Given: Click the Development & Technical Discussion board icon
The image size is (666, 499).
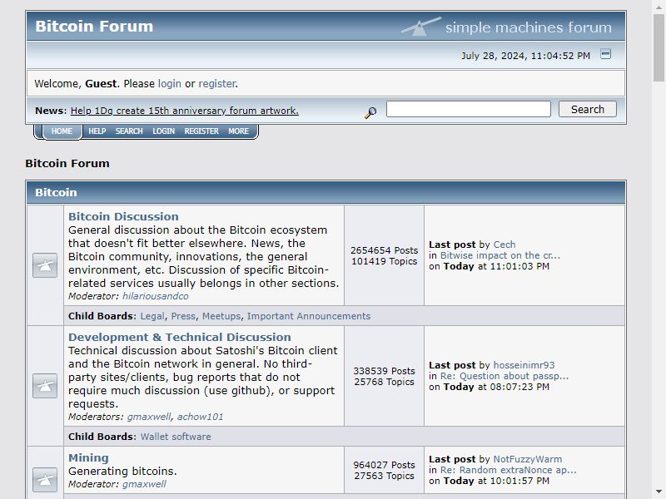Looking at the screenshot, I should coord(45,386).
